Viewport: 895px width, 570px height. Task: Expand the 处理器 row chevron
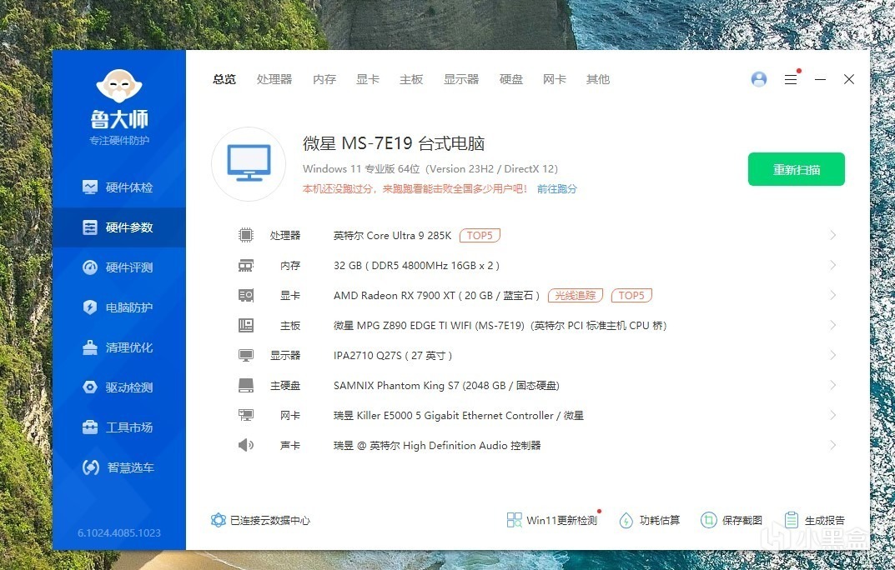pyautogui.click(x=832, y=235)
